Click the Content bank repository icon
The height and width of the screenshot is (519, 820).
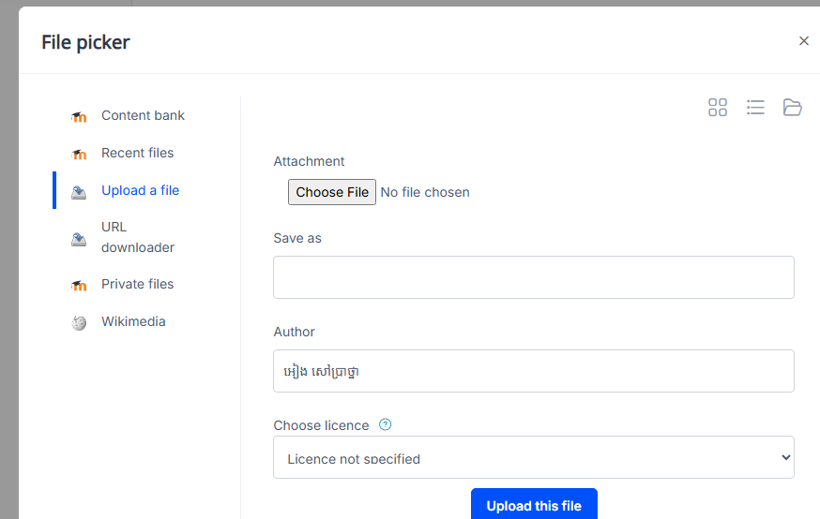[79, 117]
